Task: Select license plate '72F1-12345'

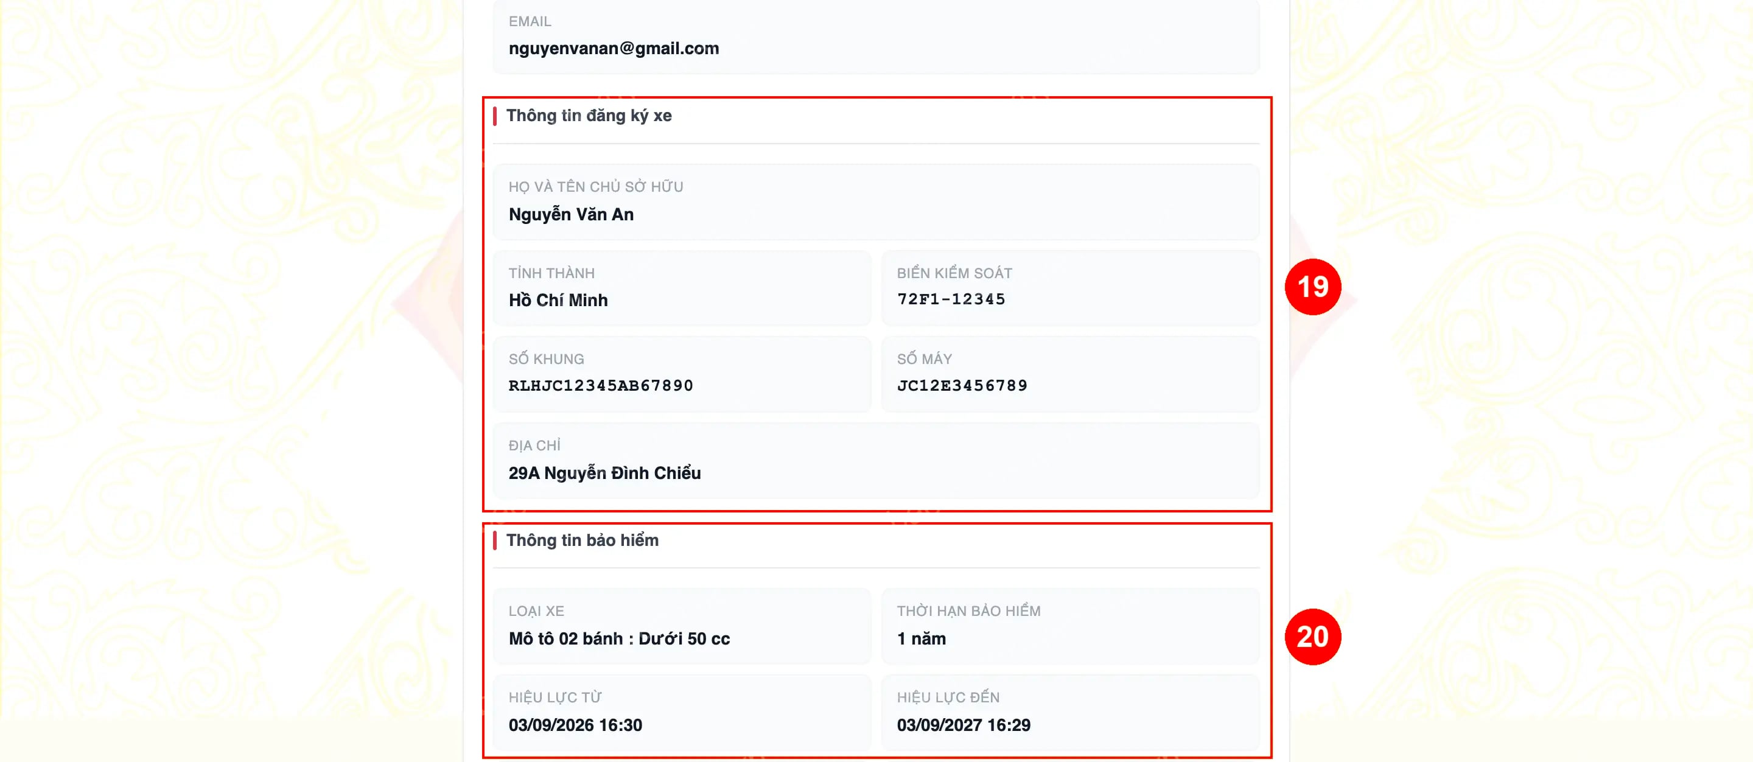Action: click(951, 299)
